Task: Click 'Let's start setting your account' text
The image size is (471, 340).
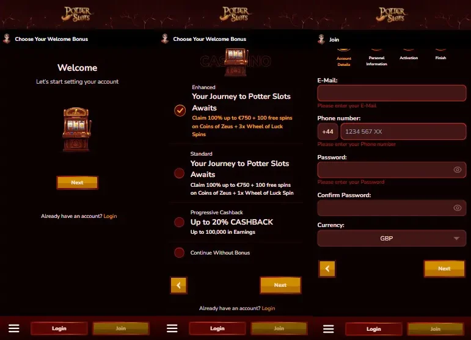Action: [x=77, y=82]
